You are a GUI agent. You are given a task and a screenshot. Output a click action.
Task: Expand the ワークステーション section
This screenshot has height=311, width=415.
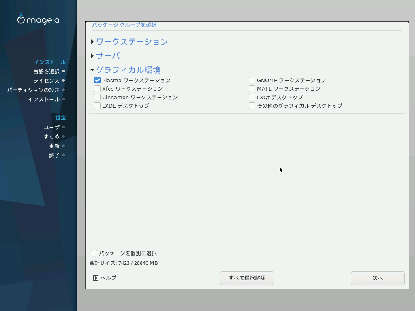pos(92,42)
